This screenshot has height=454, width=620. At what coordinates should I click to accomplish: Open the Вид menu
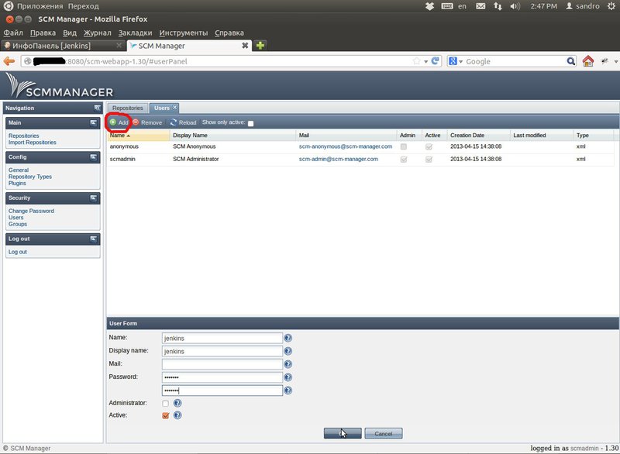(x=70, y=33)
